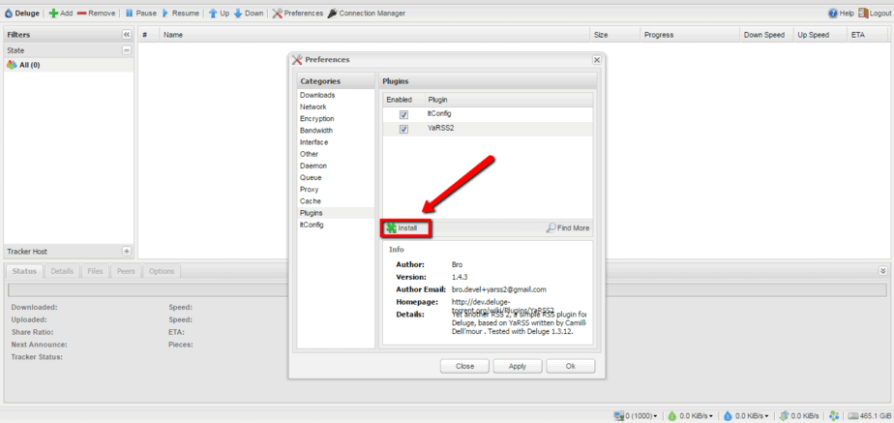Click the Add torrent toolbar icon
Image resolution: width=894 pixels, height=423 pixels.
click(53, 14)
